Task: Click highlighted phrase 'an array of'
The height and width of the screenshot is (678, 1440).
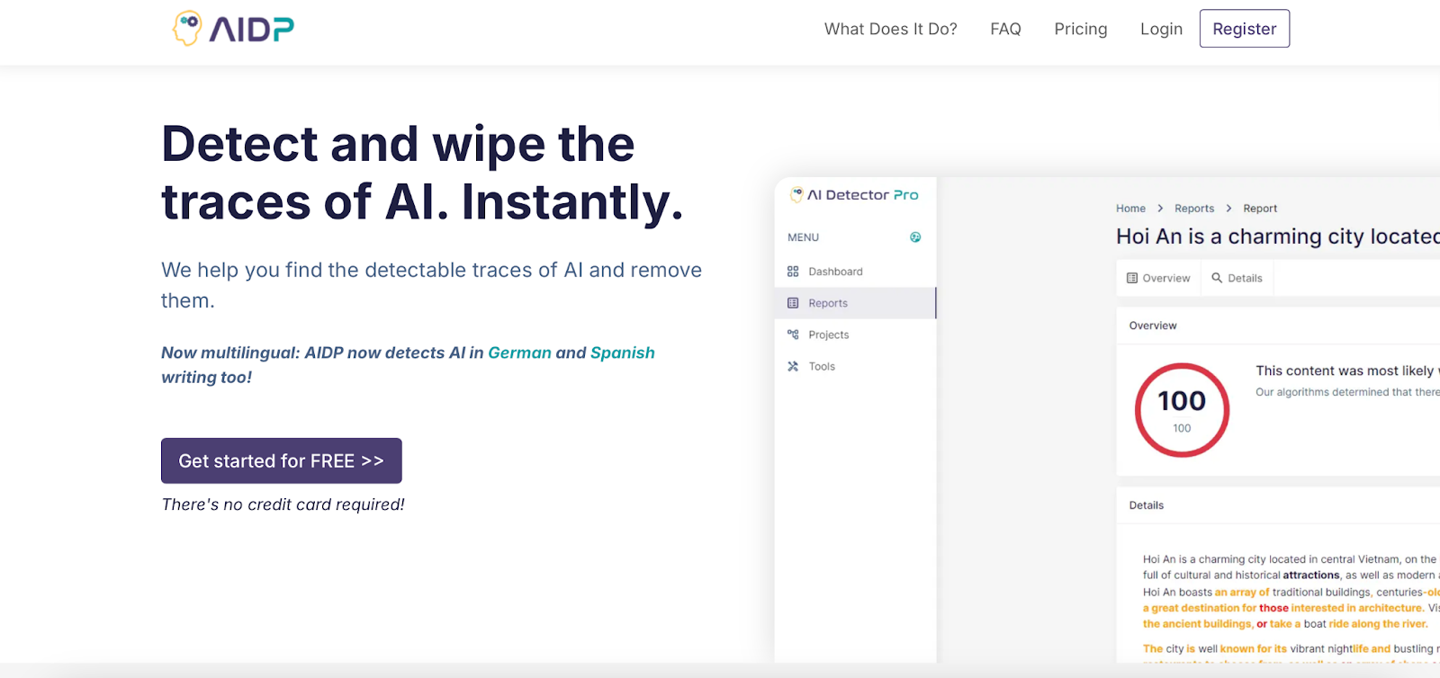Action: tap(1242, 592)
